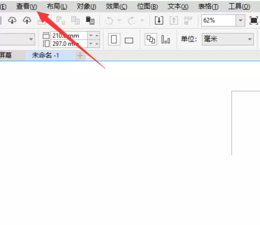Click the page height 297.0 mm field
The width and height of the screenshot is (260, 225).
[x=69, y=44]
